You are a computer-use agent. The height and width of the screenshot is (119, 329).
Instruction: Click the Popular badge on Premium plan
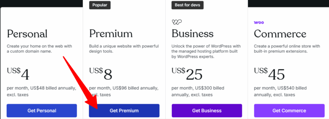click(x=100, y=5)
